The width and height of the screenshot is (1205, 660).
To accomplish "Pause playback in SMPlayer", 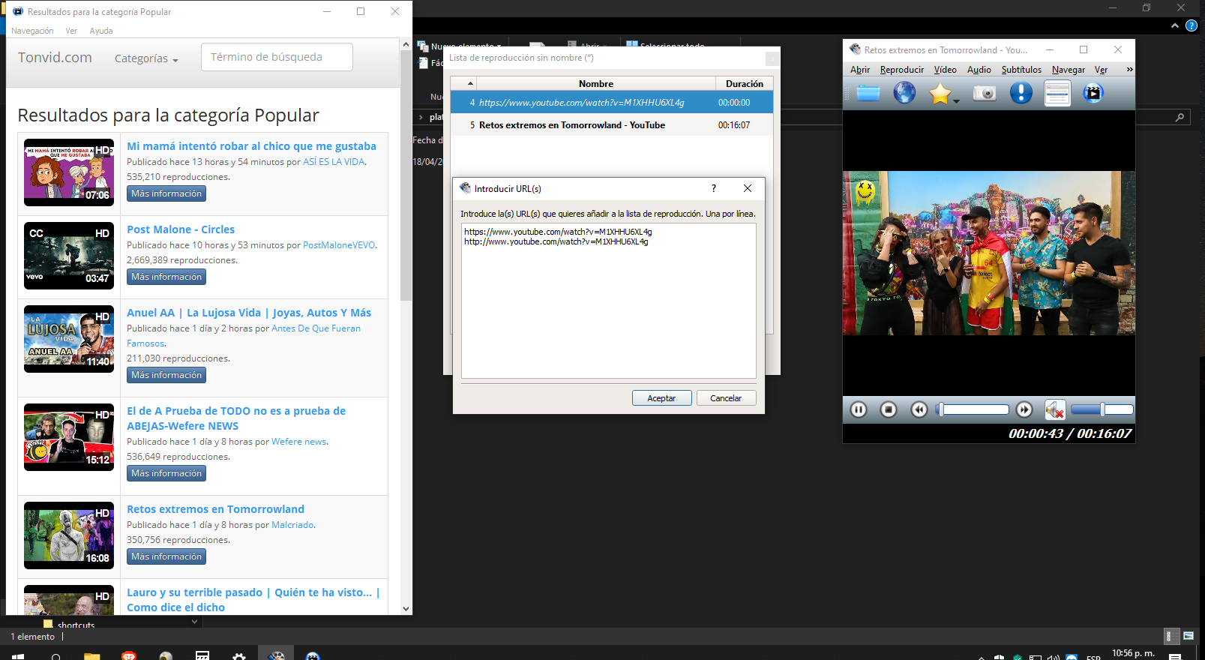I will coord(859,409).
